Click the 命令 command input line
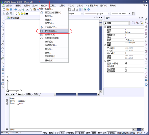 pos(71,130)
